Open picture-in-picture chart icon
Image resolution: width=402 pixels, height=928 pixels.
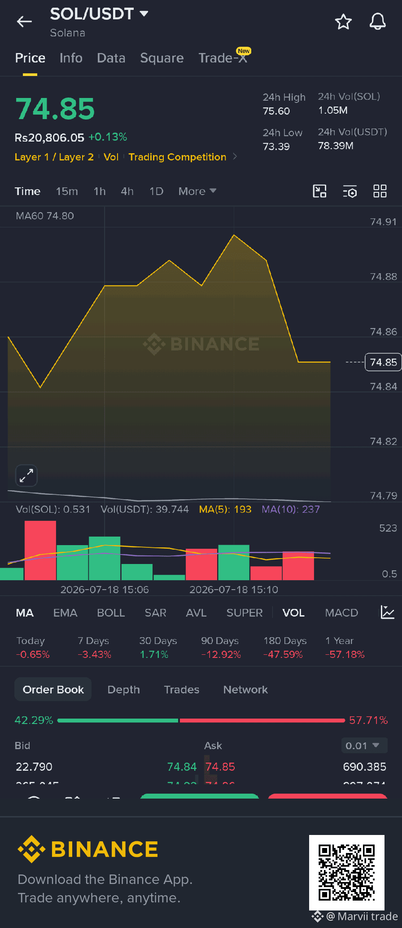[x=319, y=191]
